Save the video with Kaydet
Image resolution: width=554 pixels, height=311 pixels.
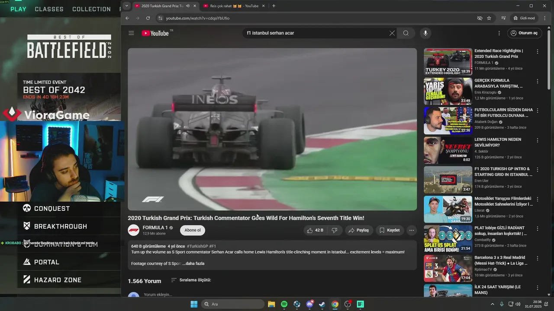tap(390, 230)
